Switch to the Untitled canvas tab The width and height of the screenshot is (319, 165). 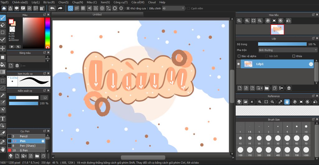(97, 14)
